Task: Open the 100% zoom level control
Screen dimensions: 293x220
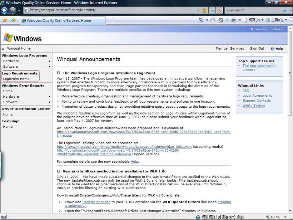Action: coord(273,217)
